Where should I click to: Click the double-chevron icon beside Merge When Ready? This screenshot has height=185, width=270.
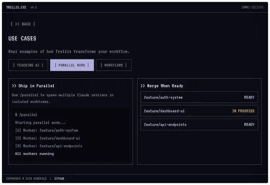[x=143, y=86]
